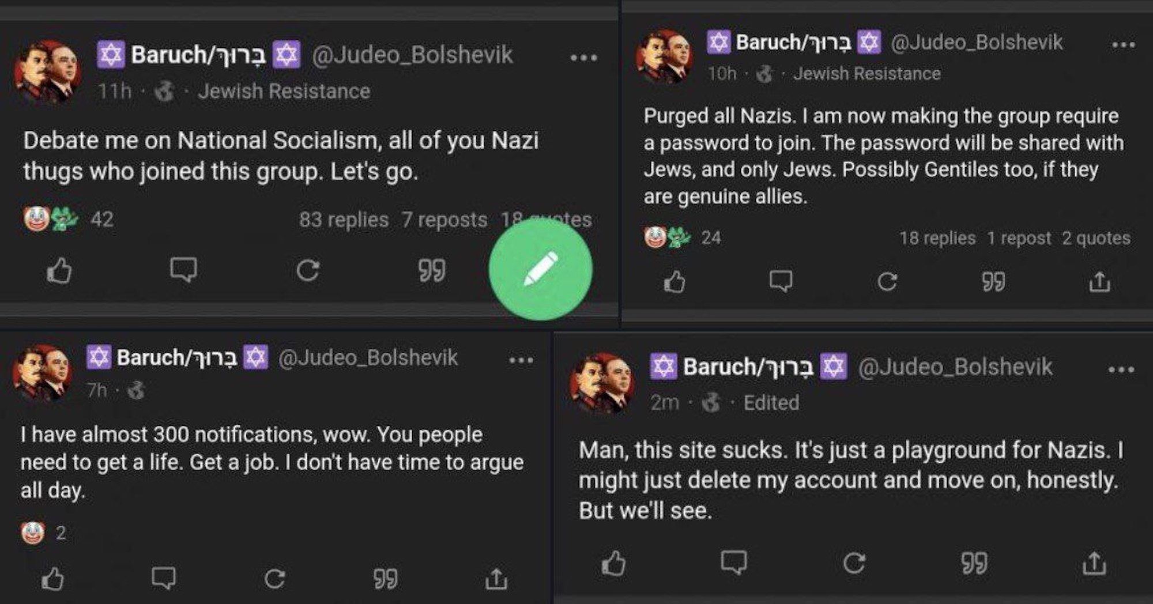1153x604 pixels.
Task: Open reply box on 'Debate me' post
Action: tap(183, 270)
